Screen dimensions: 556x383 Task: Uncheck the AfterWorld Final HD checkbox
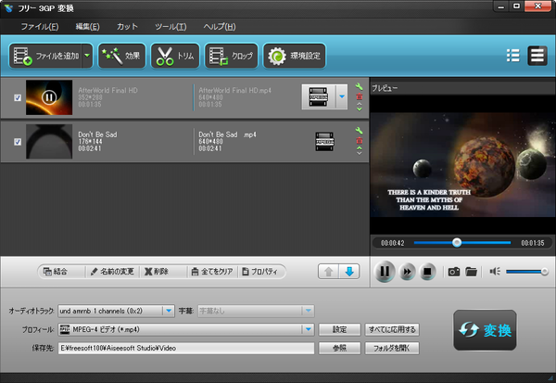point(18,97)
